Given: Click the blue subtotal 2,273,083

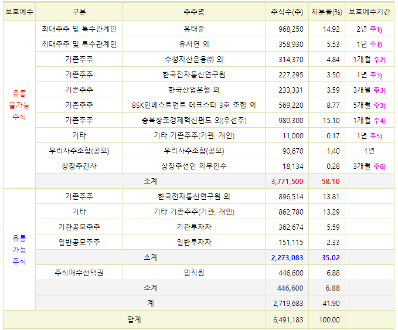Looking at the screenshot, I should [x=287, y=258].
